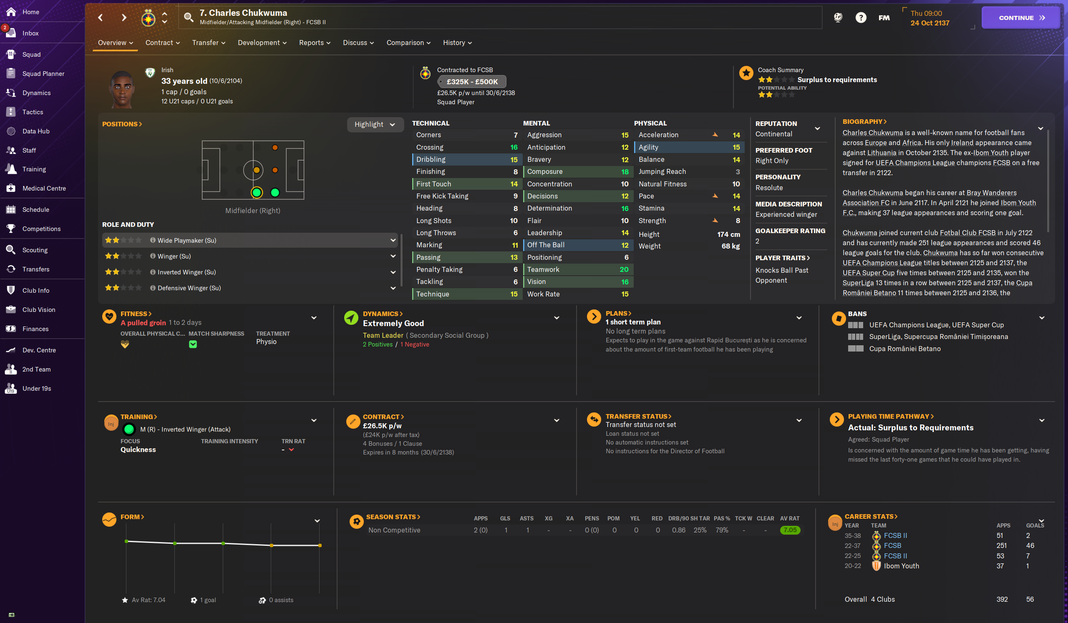The height and width of the screenshot is (623, 1068).
Task: Open the Playing Time Pathway link
Action: click(890, 417)
